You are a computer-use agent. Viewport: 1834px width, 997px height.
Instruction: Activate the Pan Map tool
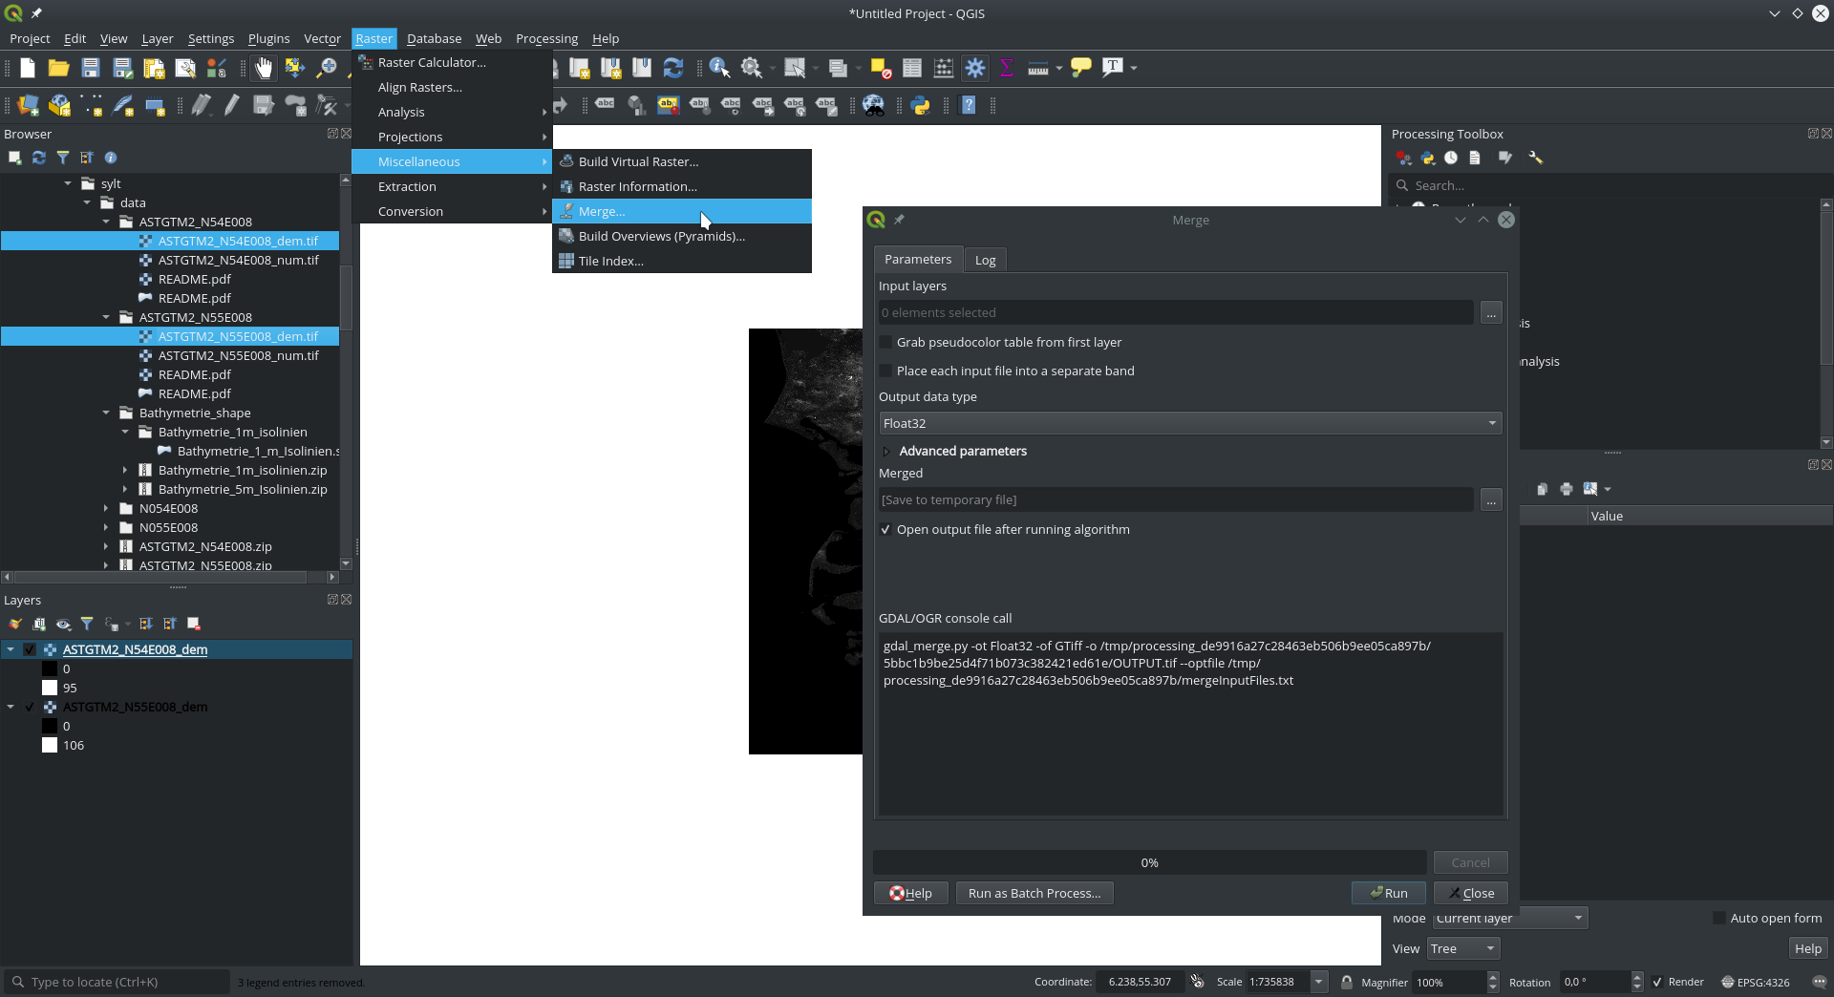click(x=262, y=68)
